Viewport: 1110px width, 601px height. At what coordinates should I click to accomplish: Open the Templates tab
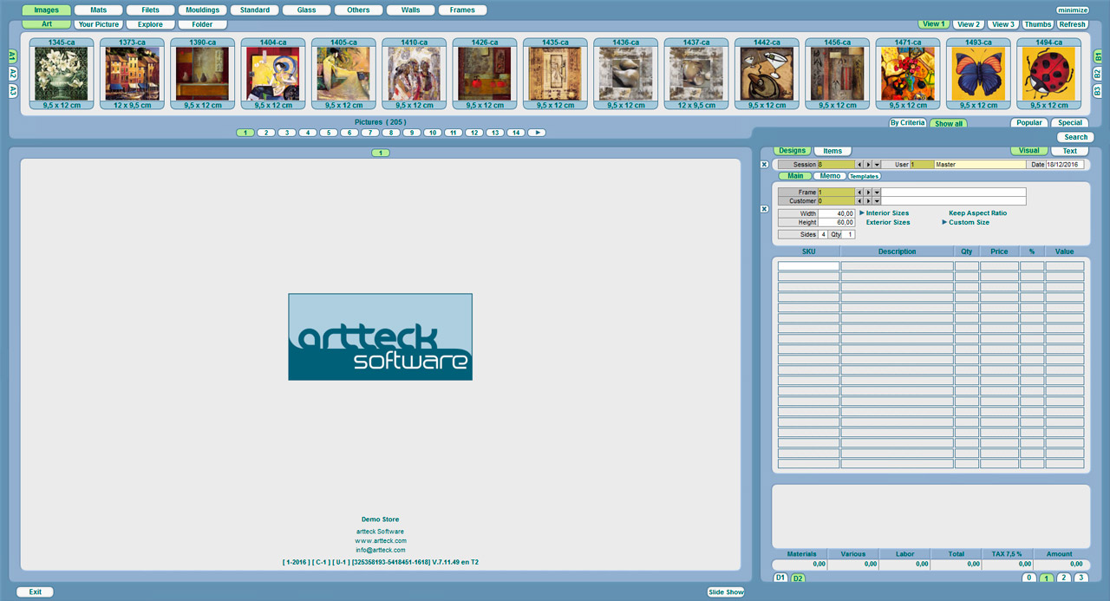[x=864, y=176]
